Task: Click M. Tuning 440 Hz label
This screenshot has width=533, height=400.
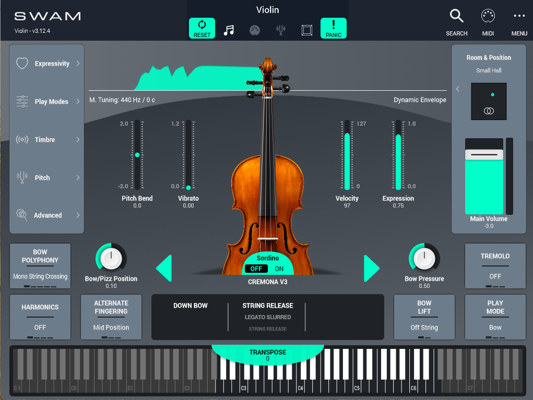Action: 122,100
